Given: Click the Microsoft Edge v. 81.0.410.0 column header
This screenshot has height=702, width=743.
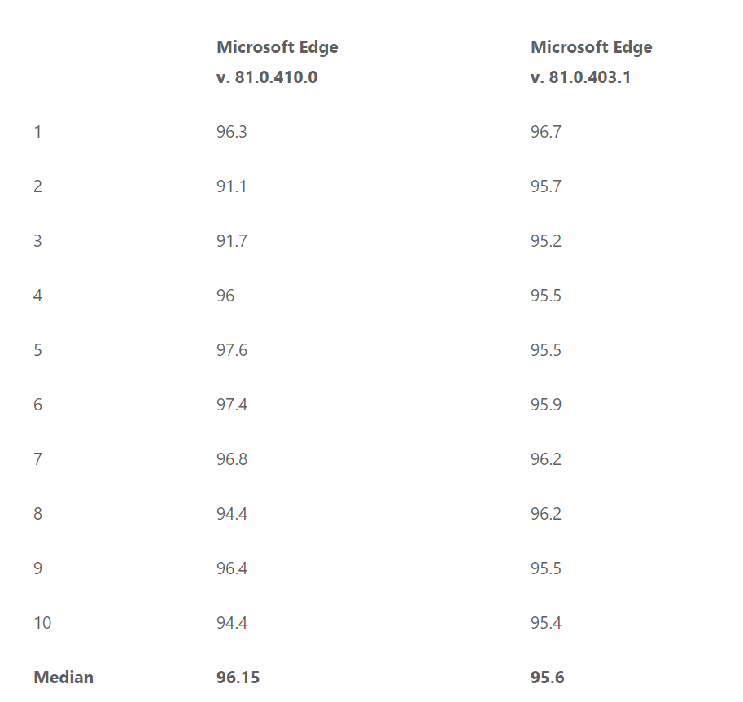Looking at the screenshot, I should 277,62.
